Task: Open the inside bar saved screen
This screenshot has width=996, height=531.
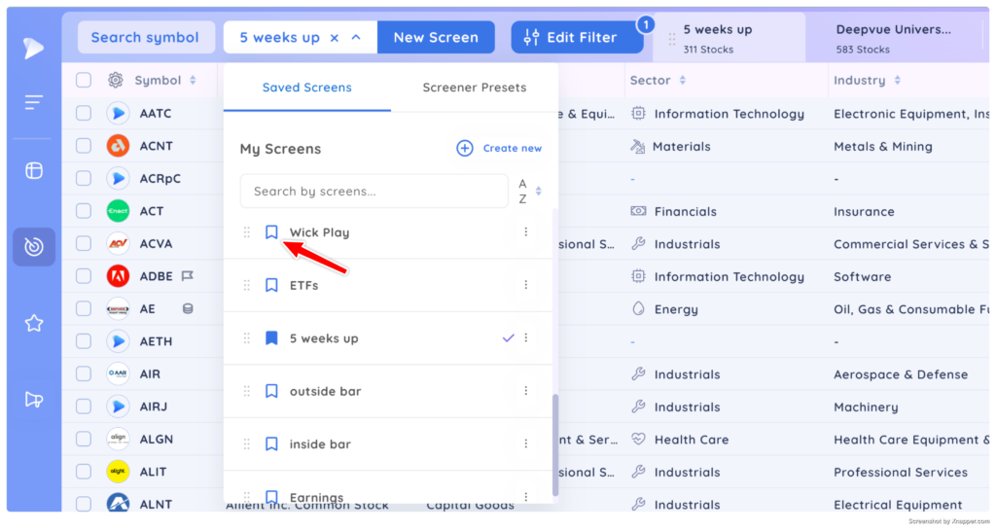Action: (320, 444)
